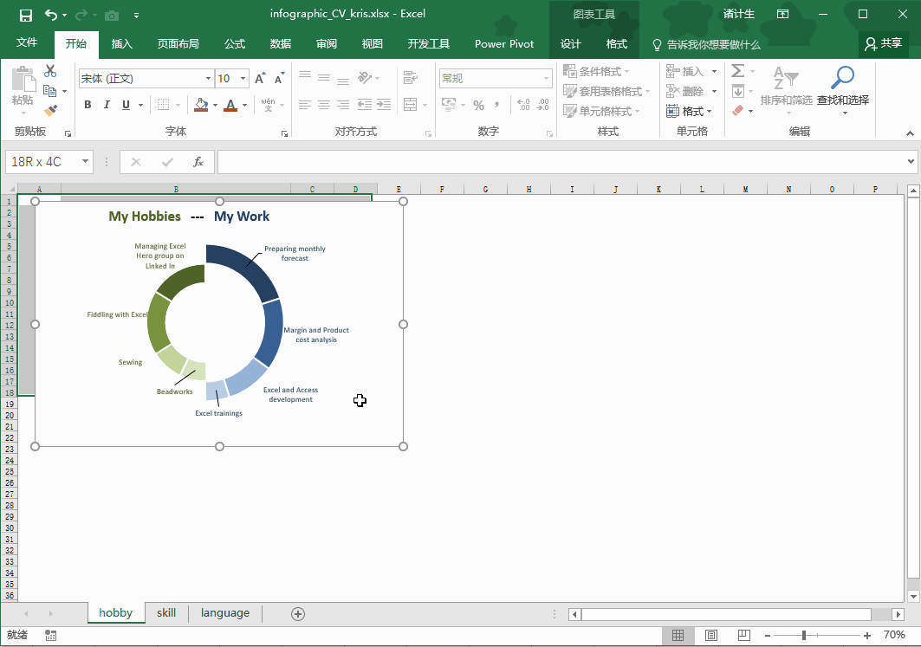The width and height of the screenshot is (921, 647).
Task: Click the wrap text icon
Action: tap(411, 77)
